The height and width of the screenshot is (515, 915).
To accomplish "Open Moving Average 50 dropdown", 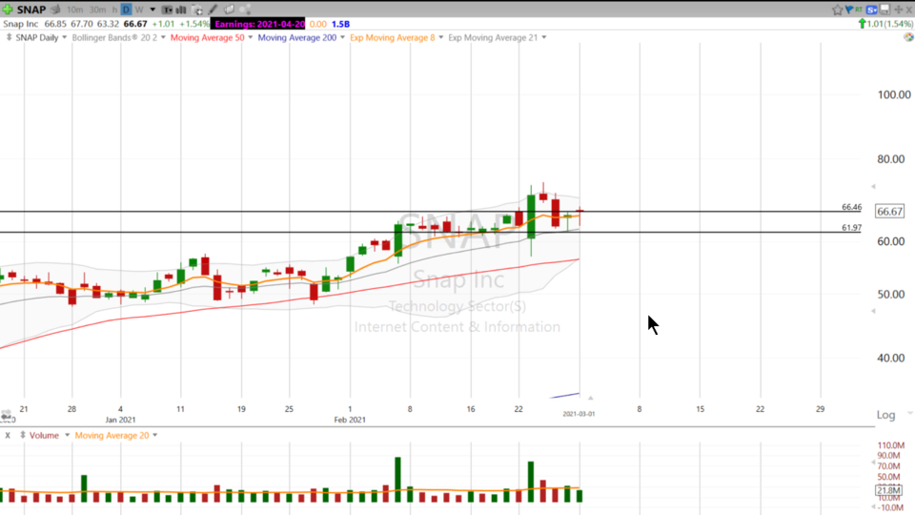I will pyautogui.click(x=251, y=37).
